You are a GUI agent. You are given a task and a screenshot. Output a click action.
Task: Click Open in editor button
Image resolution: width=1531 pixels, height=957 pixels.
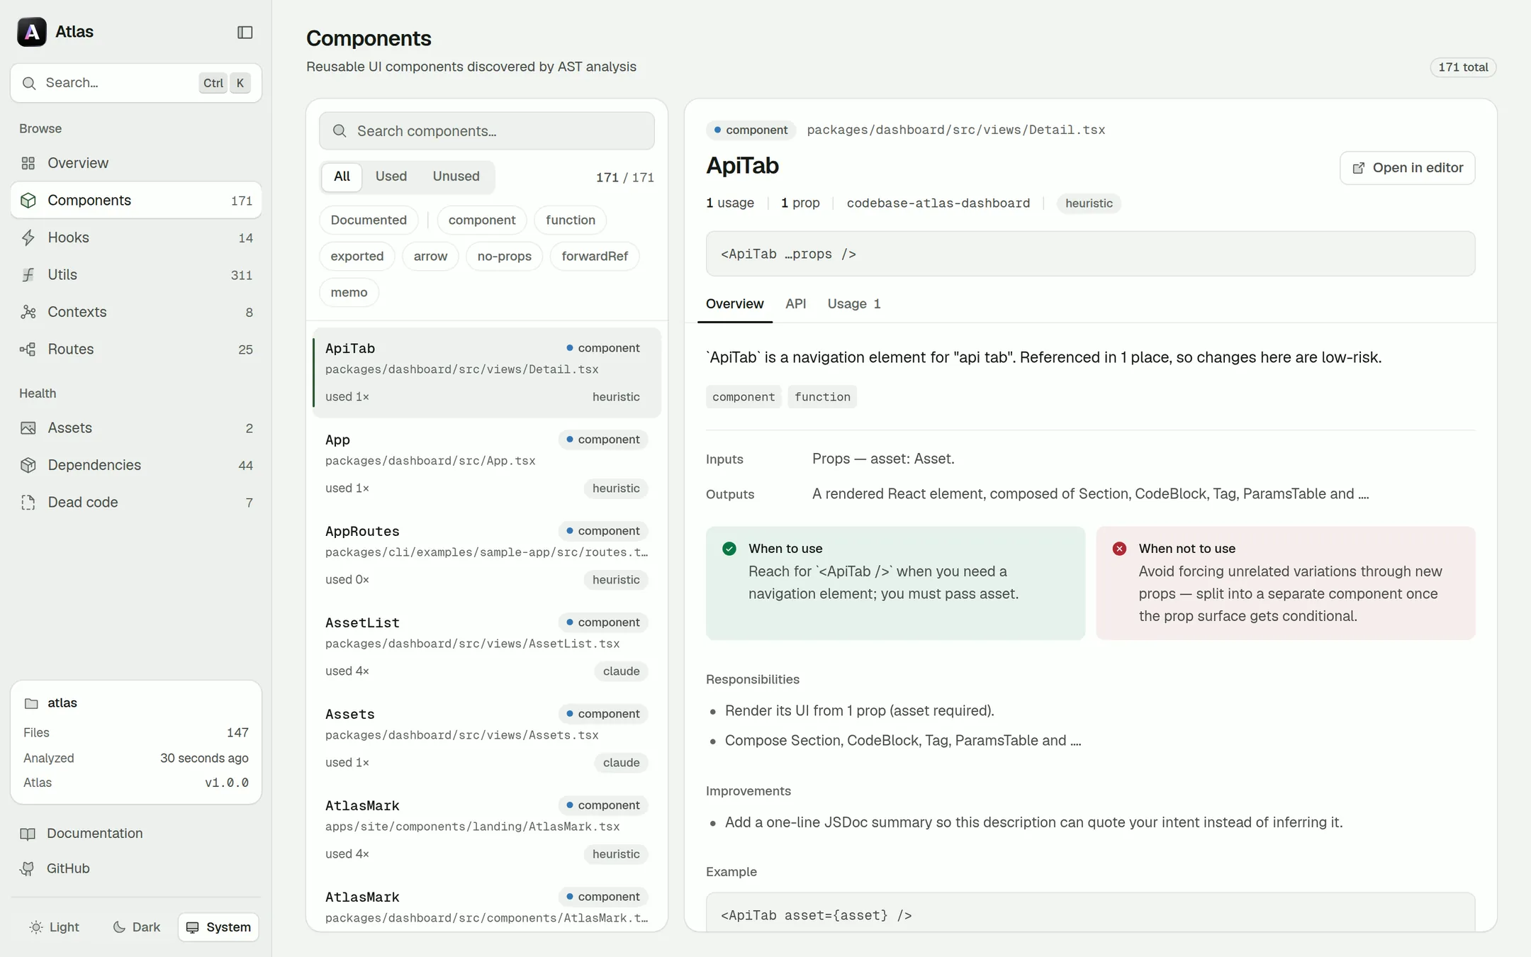click(1407, 168)
